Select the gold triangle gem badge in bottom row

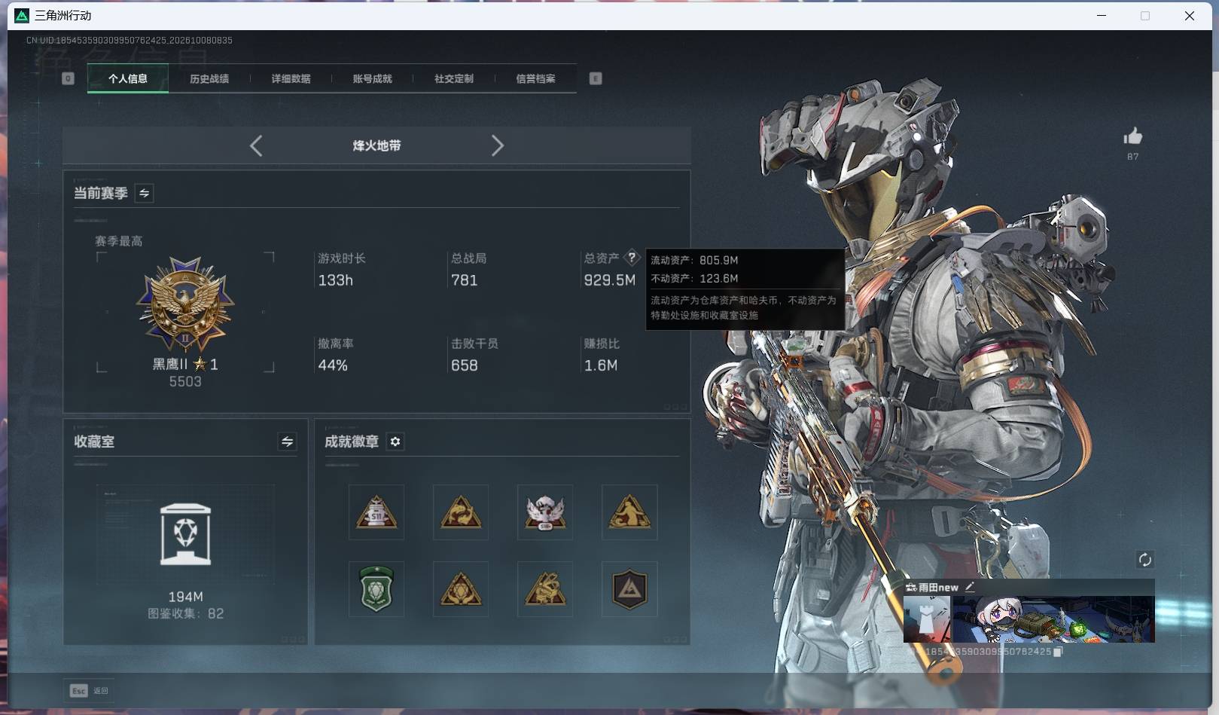click(461, 589)
